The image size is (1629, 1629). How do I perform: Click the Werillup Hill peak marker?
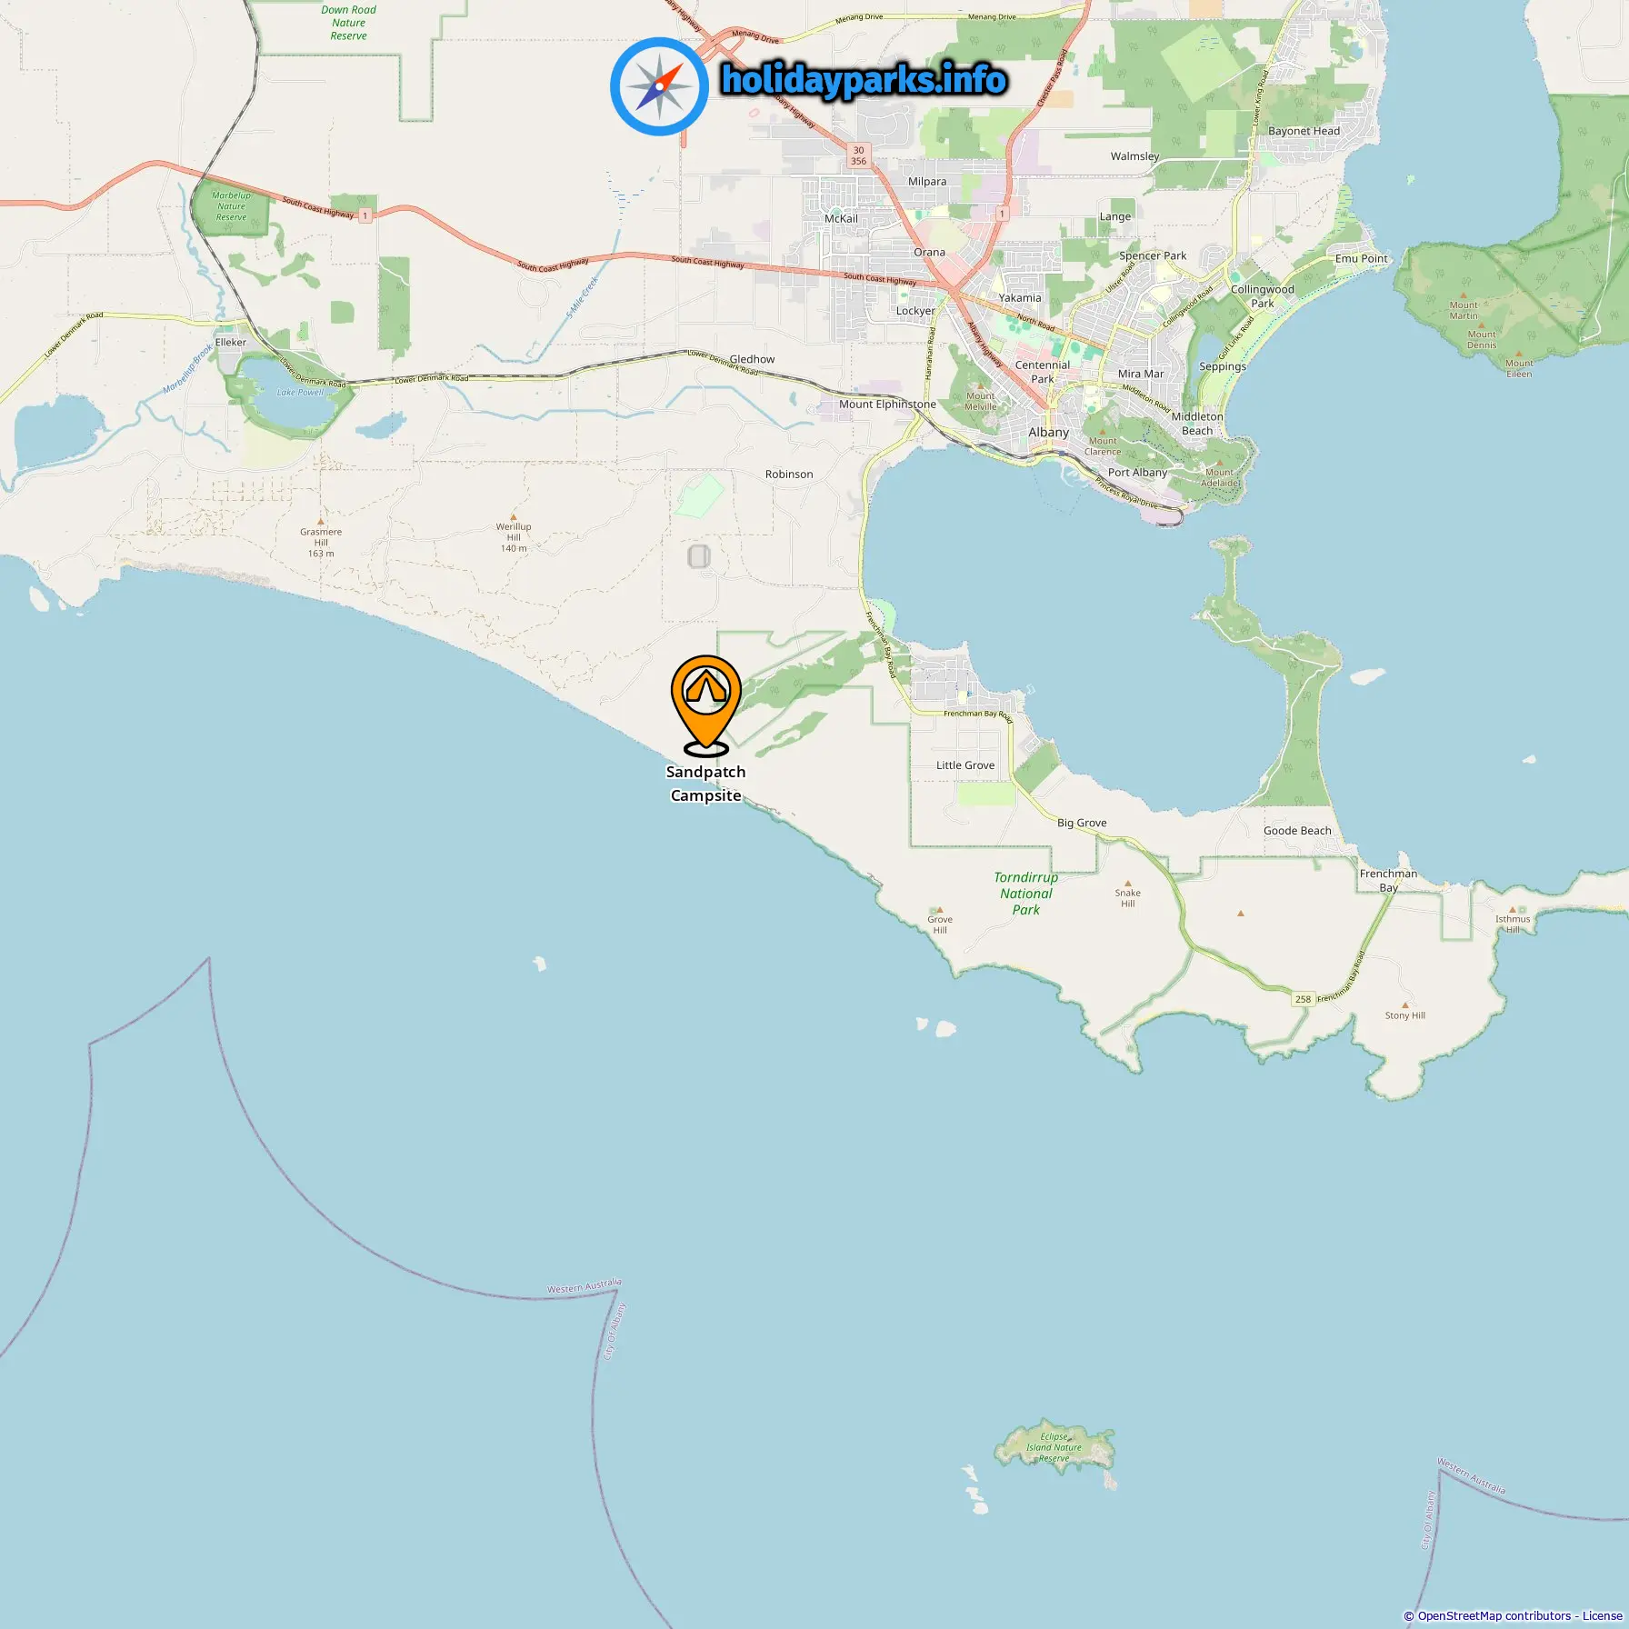514,516
